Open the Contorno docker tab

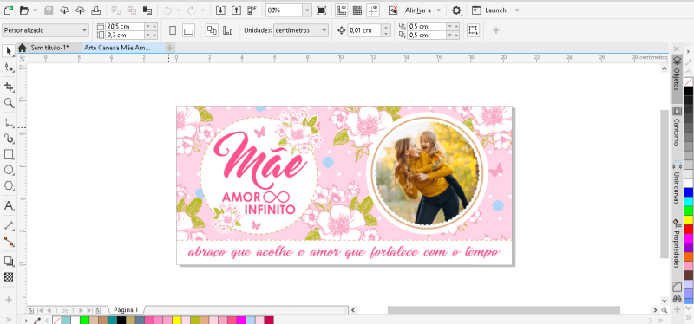coord(677,127)
